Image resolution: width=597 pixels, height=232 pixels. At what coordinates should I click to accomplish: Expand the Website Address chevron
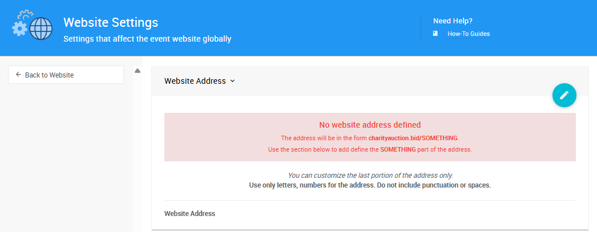tap(232, 81)
